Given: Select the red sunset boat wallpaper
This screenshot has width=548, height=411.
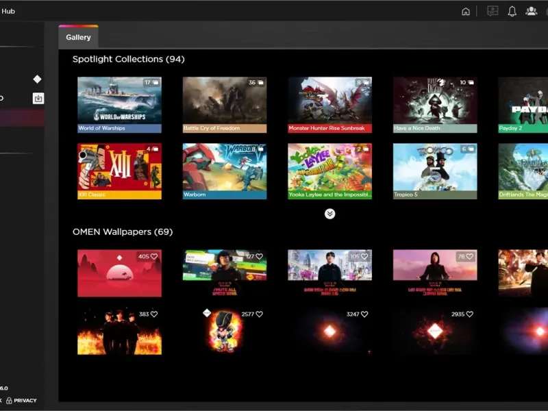Looking at the screenshot, I should click(x=119, y=273).
